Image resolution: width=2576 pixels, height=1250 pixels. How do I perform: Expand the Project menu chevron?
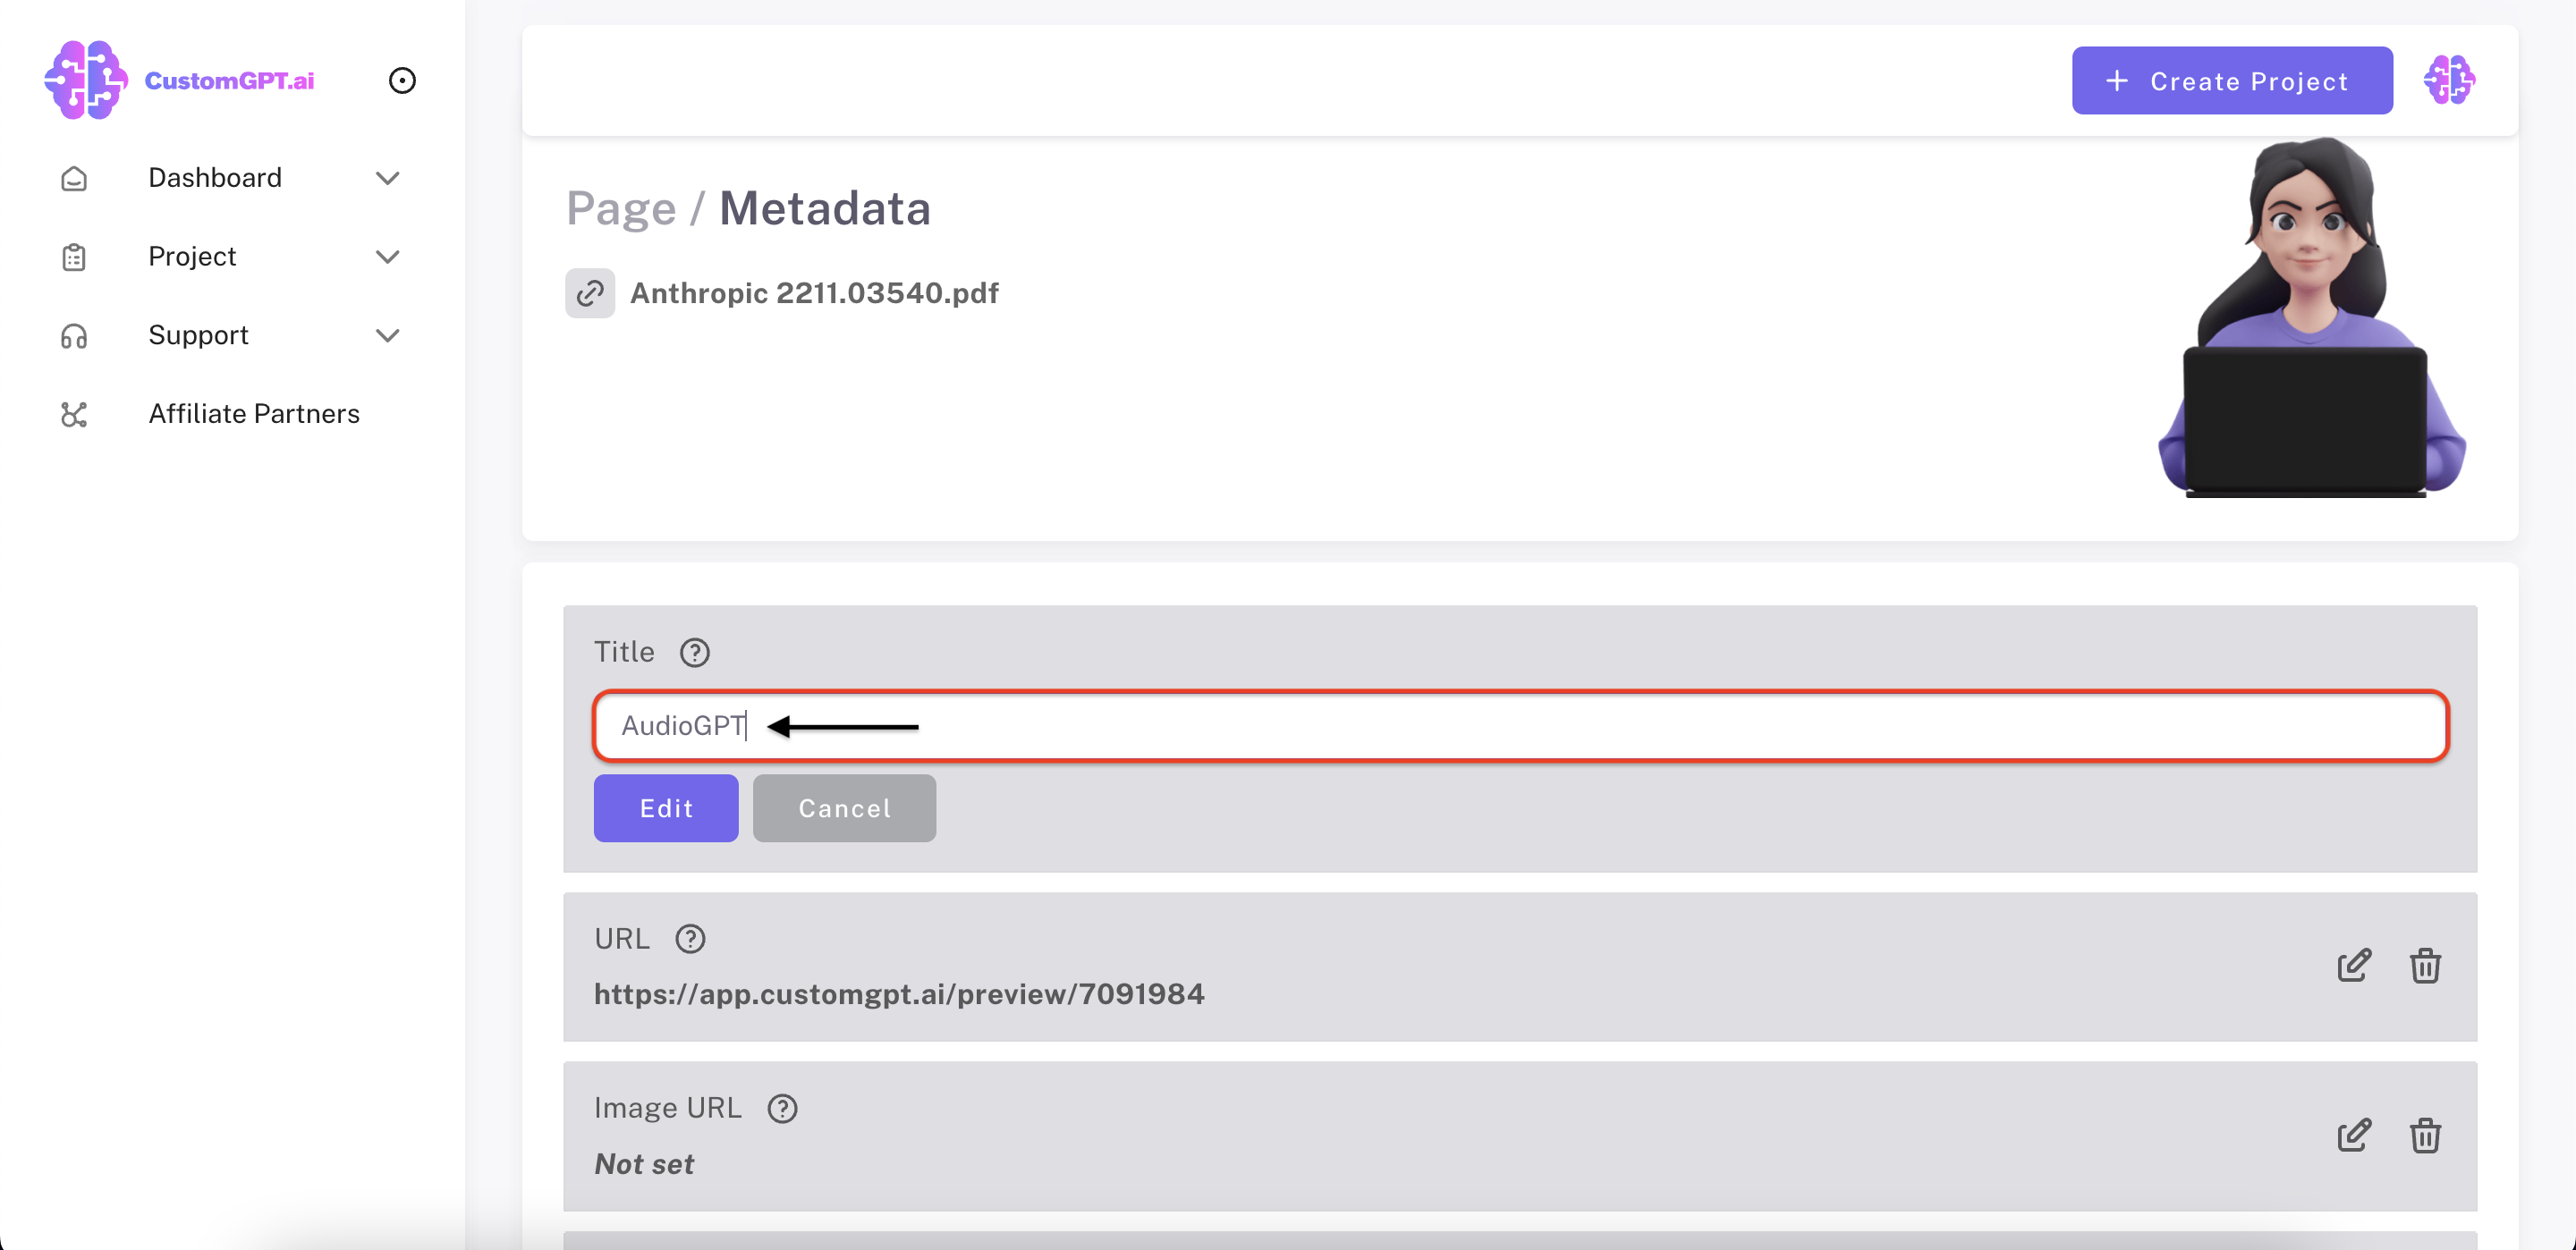tap(388, 257)
